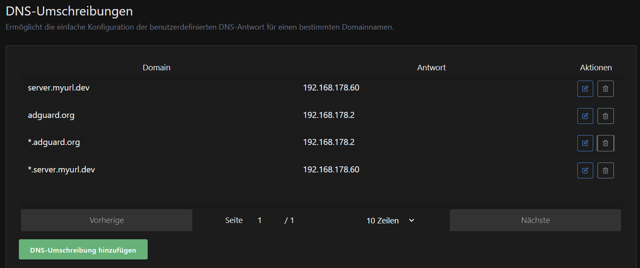Edit the adguard.org rewrite entry
Screen dimensions: 640x268
(585, 116)
